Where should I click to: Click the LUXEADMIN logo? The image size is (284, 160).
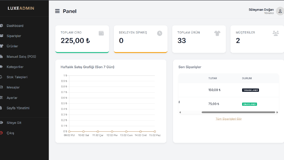pyautogui.click(x=21, y=8)
